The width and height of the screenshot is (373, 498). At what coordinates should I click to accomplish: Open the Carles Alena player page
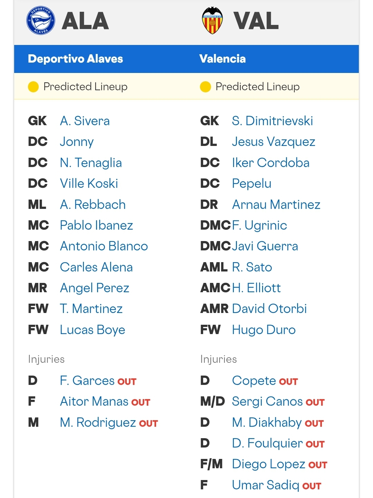point(96,267)
